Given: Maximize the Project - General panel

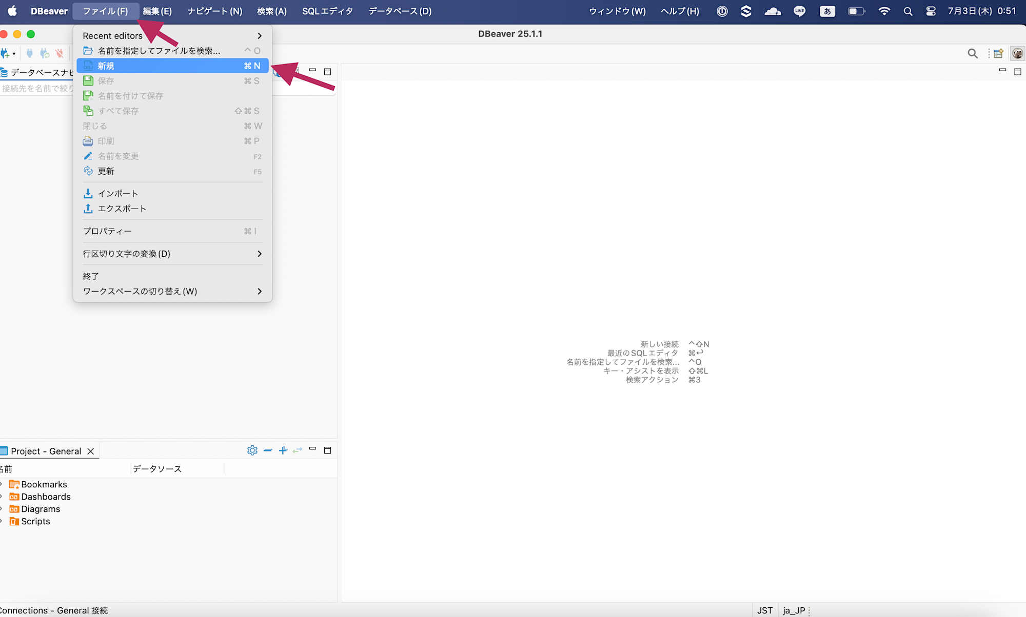Looking at the screenshot, I should 328,450.
